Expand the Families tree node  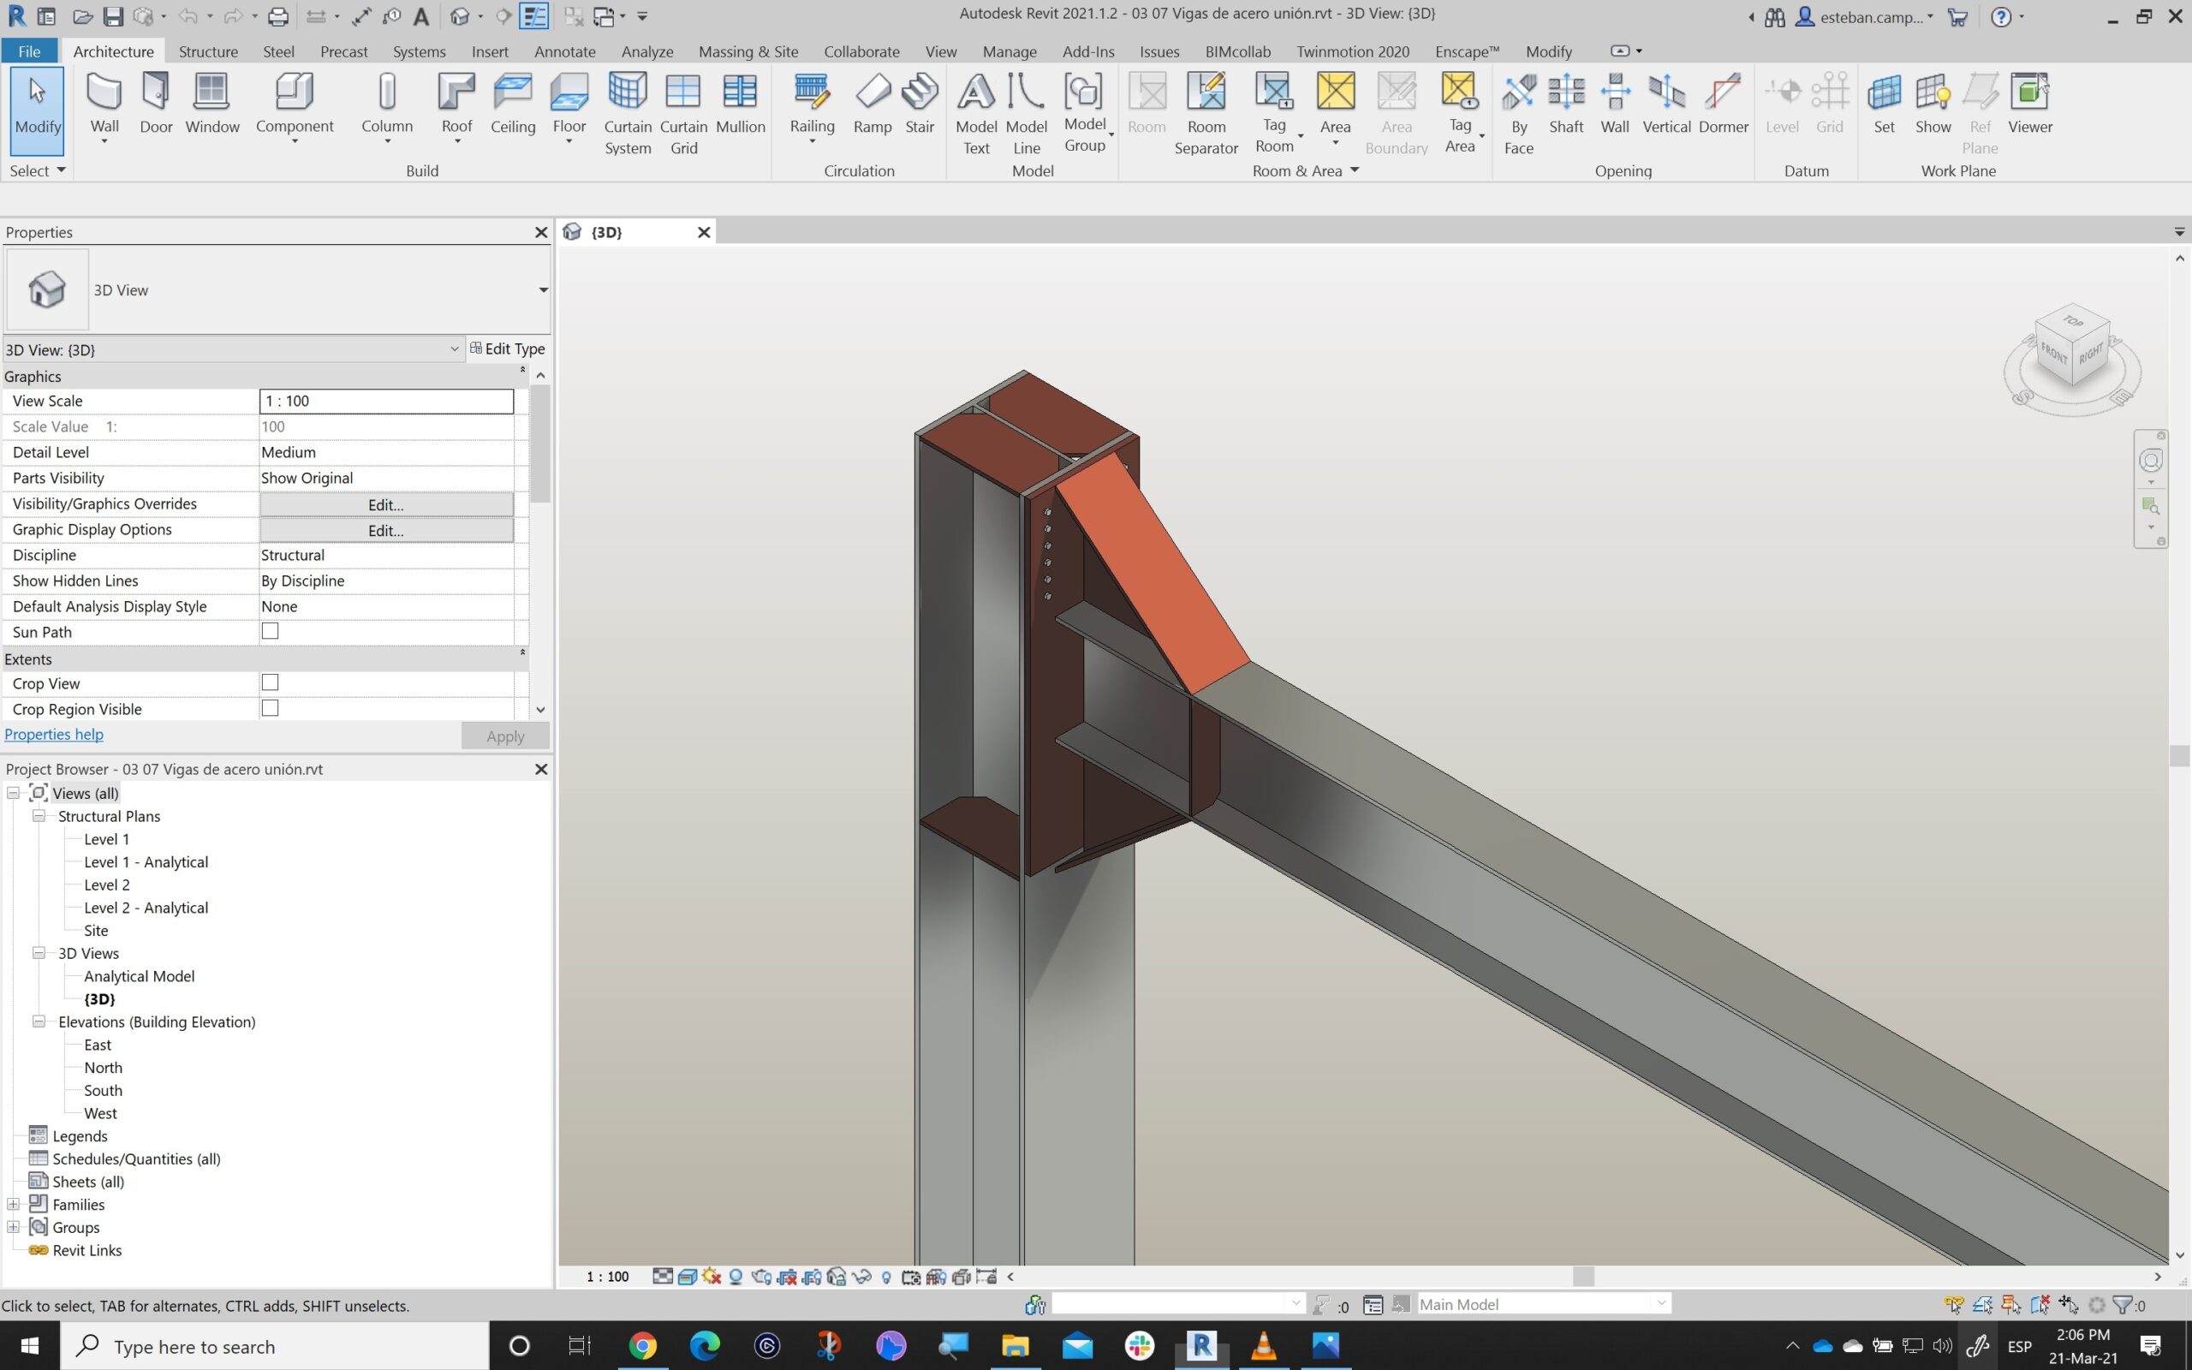point(14,1204)
